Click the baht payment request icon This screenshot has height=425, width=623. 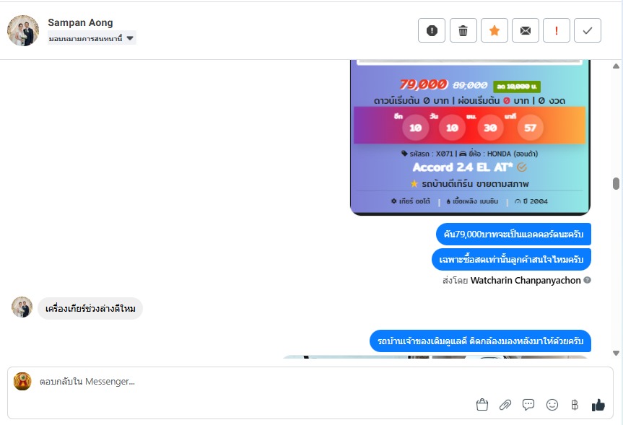click(x=575, y=405)
